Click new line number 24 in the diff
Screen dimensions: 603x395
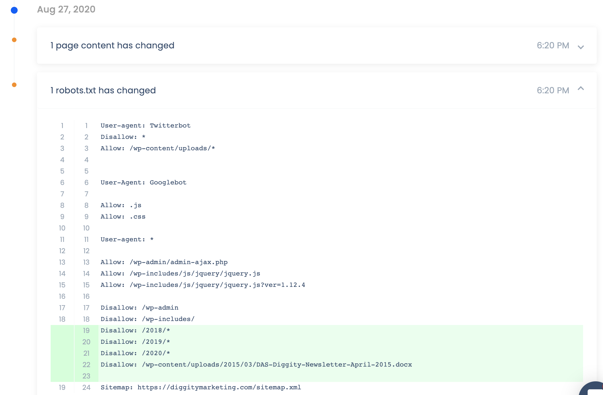(x=86, y=387)
